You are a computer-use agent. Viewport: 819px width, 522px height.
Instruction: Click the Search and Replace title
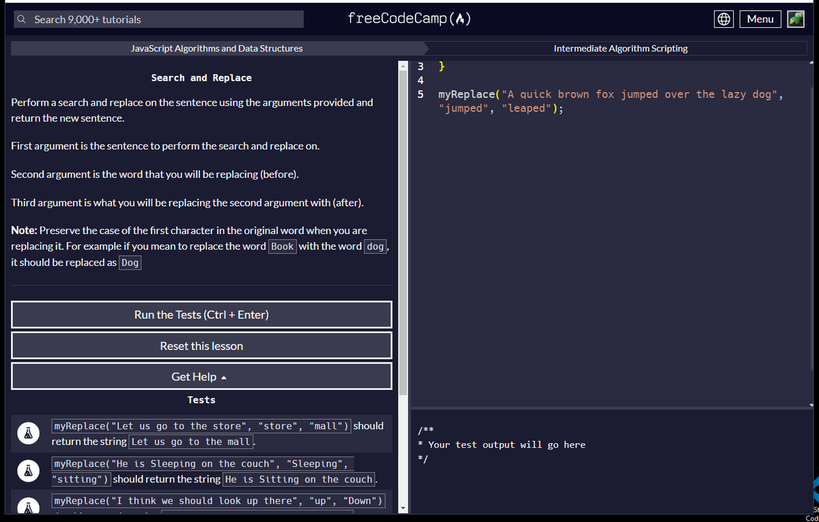(x=201, y=78)
